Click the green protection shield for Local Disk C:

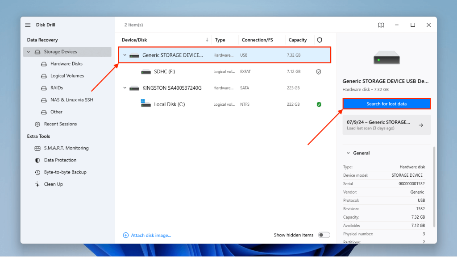coord(319,104)
